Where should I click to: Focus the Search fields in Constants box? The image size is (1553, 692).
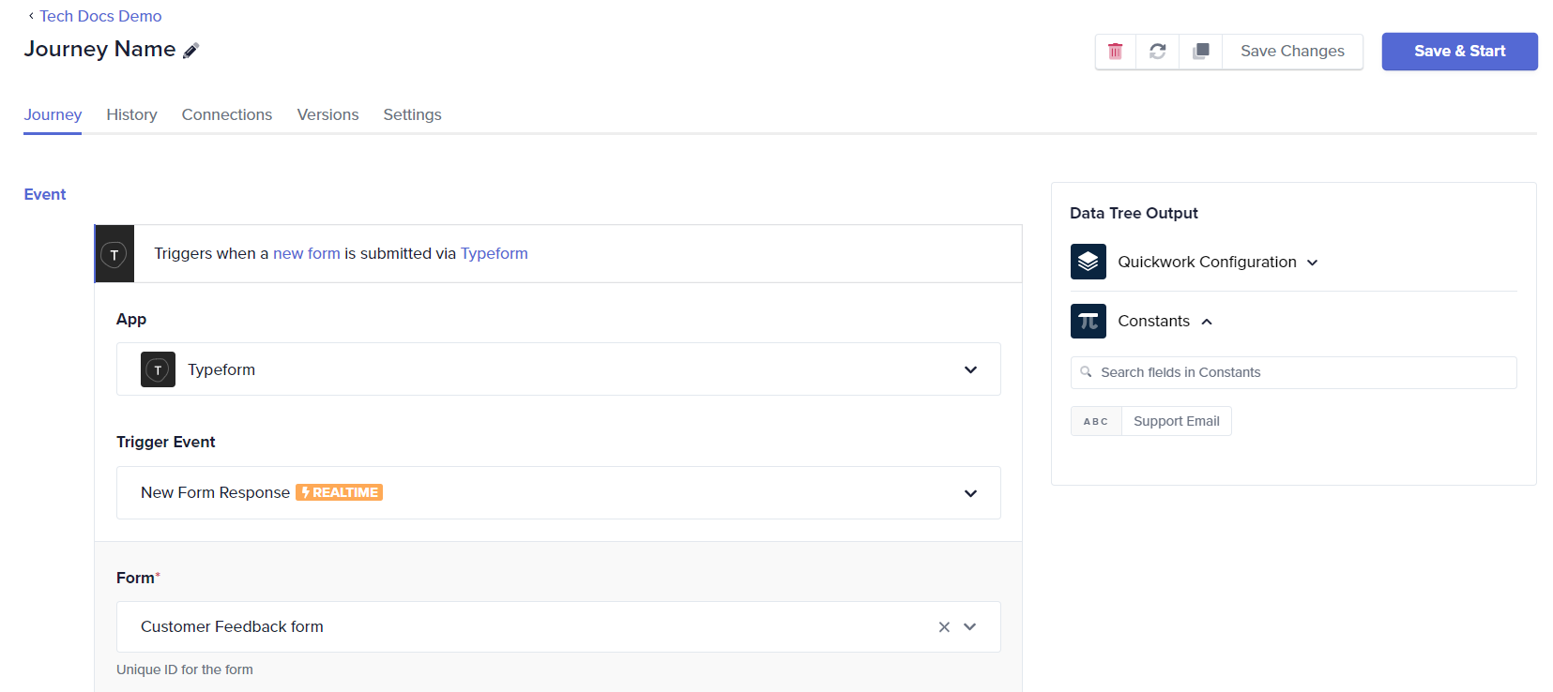coord(1293,372)
